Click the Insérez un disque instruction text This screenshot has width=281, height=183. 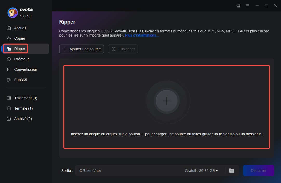(167, 134)
